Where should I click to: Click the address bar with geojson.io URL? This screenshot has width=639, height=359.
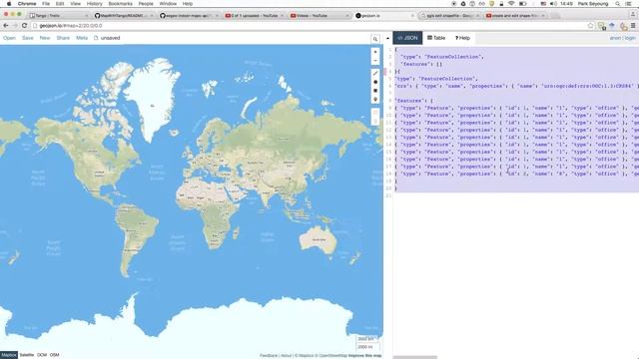coord(310,26)
